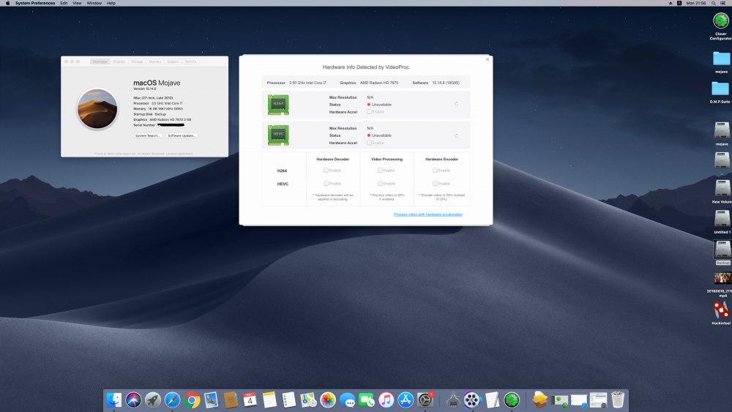This screenshot has height=412, width=732.
Task: Open Messages from the Dock
Action: coord(347,400)
